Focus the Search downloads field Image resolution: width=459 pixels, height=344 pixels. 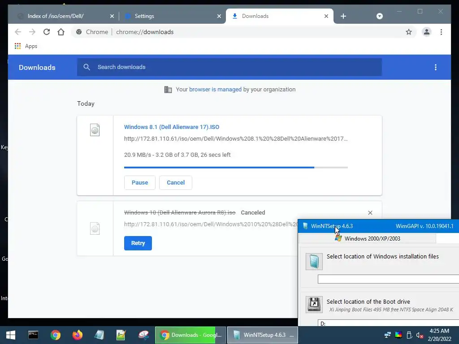coord(229,67)
